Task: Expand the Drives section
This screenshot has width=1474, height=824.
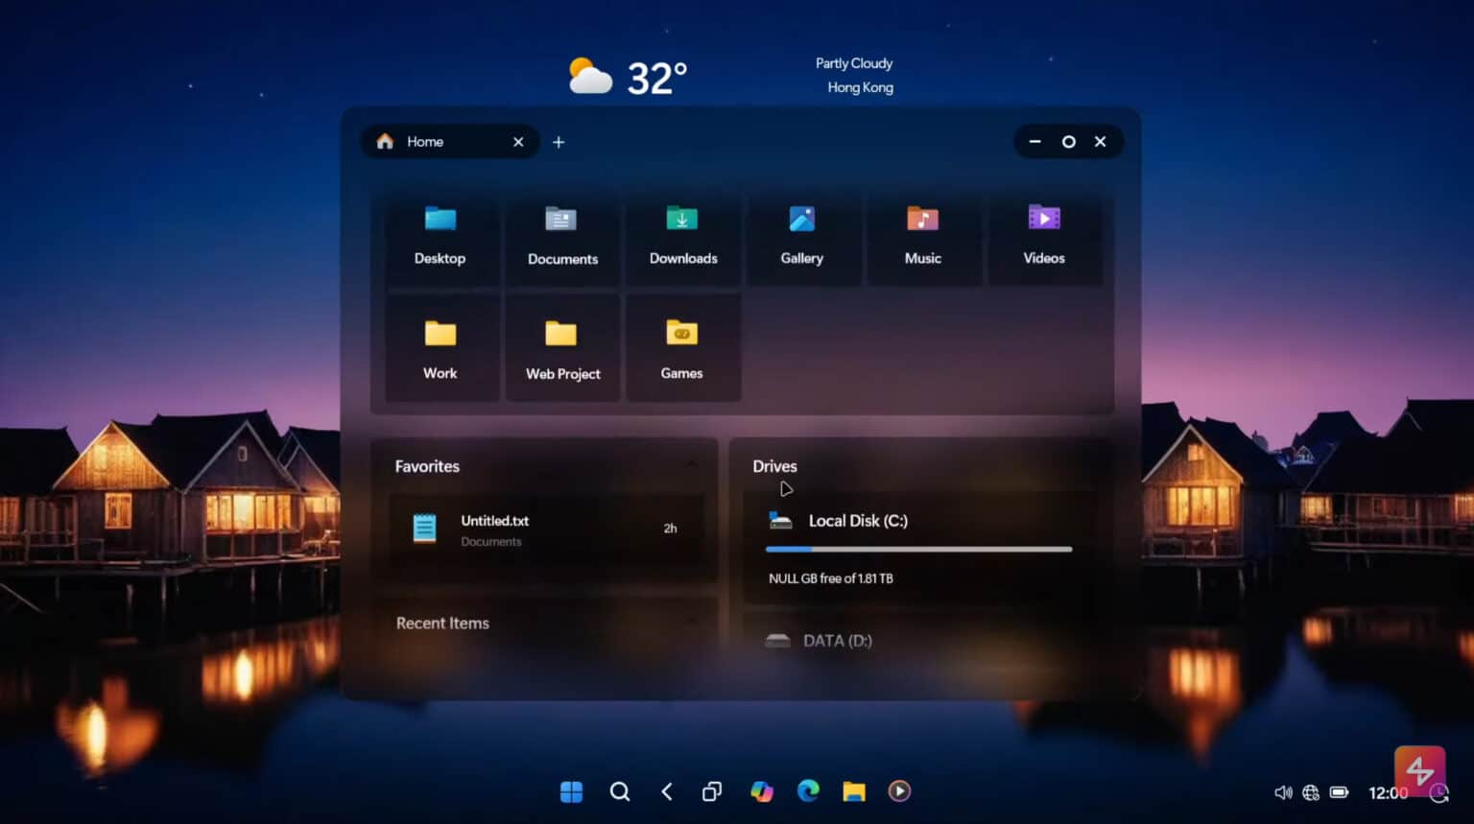Action: 774,466
